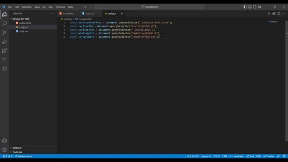Click Port: 5500 Live Server status

tap(253, 156)
